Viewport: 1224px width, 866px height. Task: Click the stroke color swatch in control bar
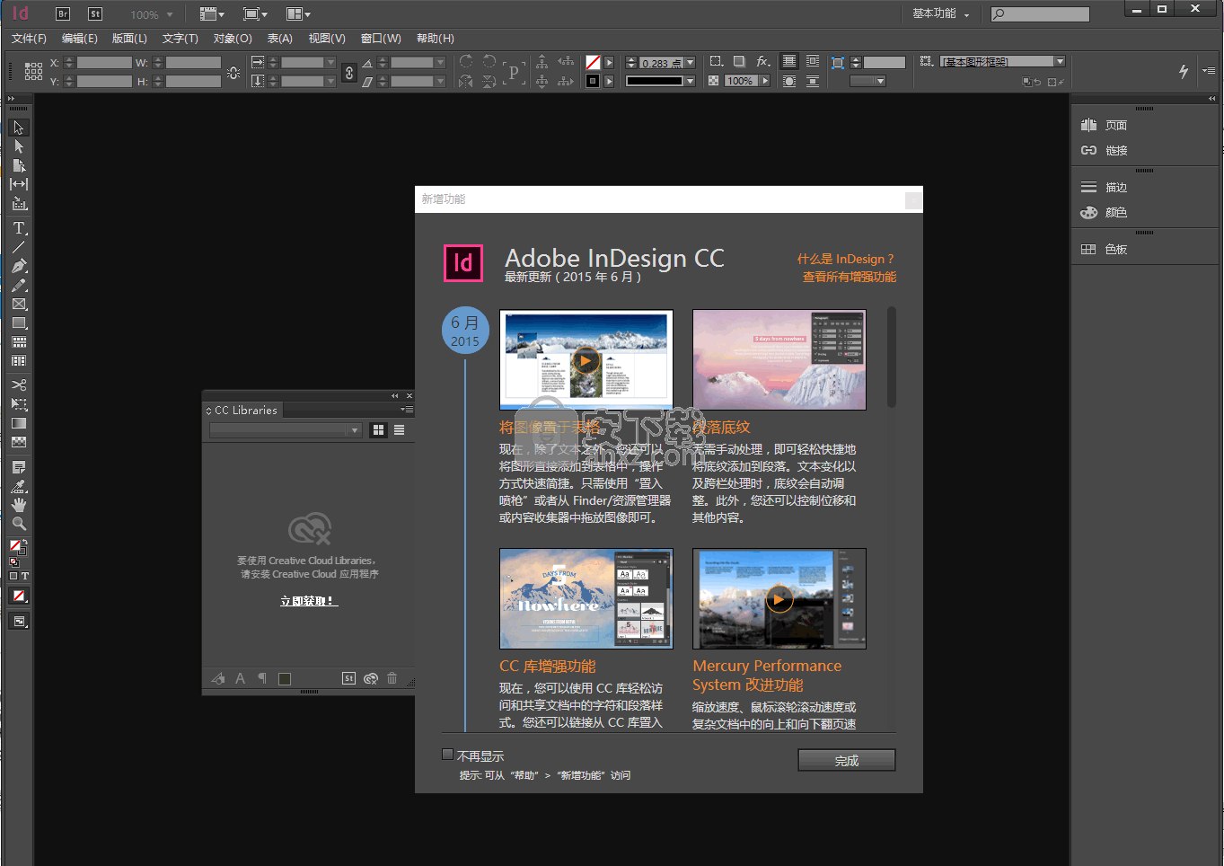point(593,81)
